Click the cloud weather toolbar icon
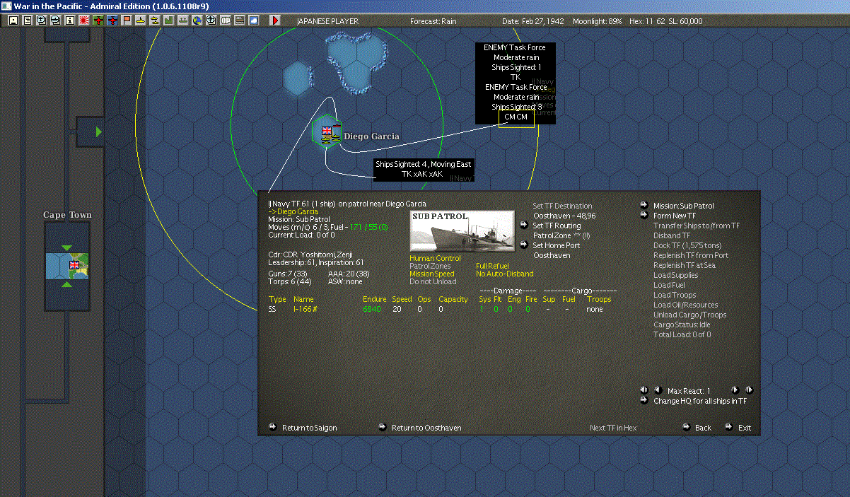The width and height of the screenshot is (850, 497). pyautogui.click(x=254, y=21)
